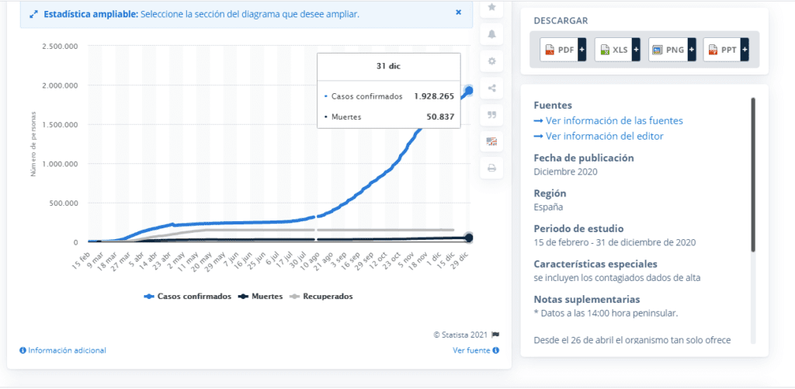
Task: Open chart settings gear icon
Action: coord(491,61)
